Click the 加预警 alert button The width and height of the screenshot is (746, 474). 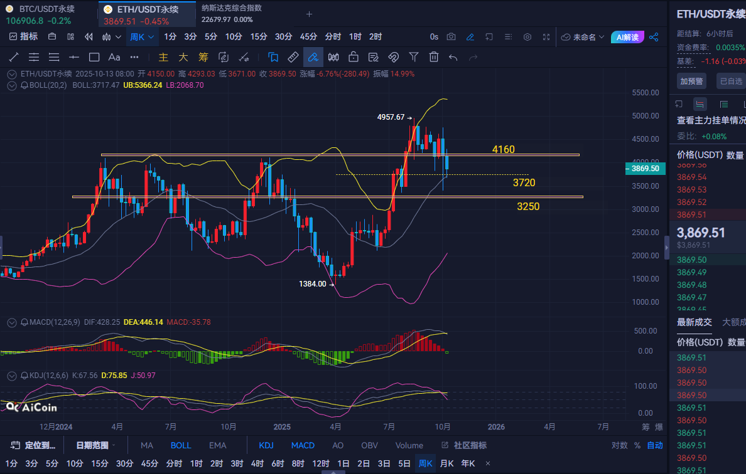[691, 81]
